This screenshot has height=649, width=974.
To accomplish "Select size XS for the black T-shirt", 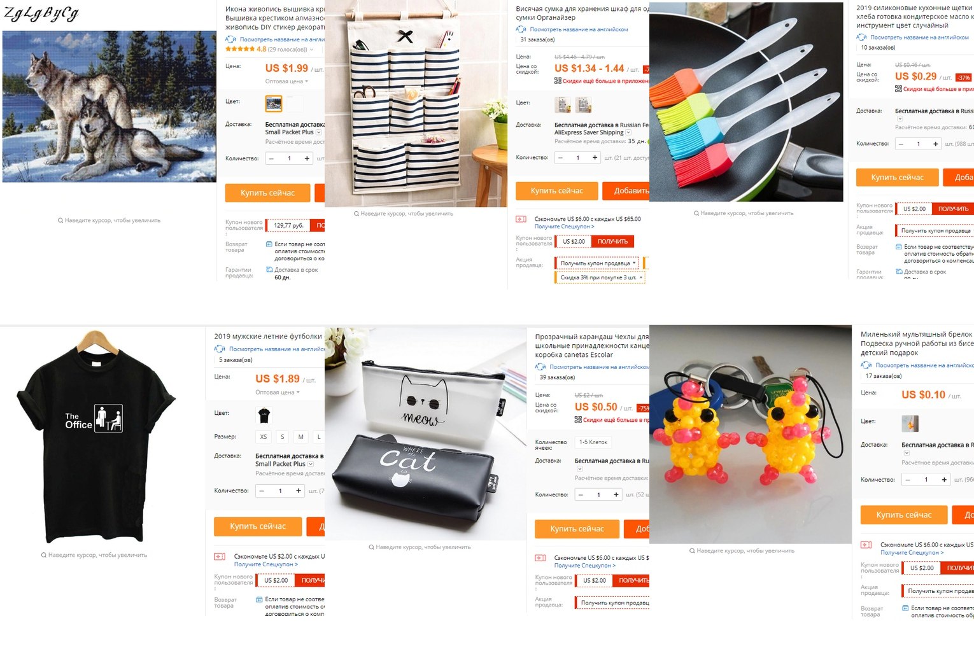I will [264, 437].
